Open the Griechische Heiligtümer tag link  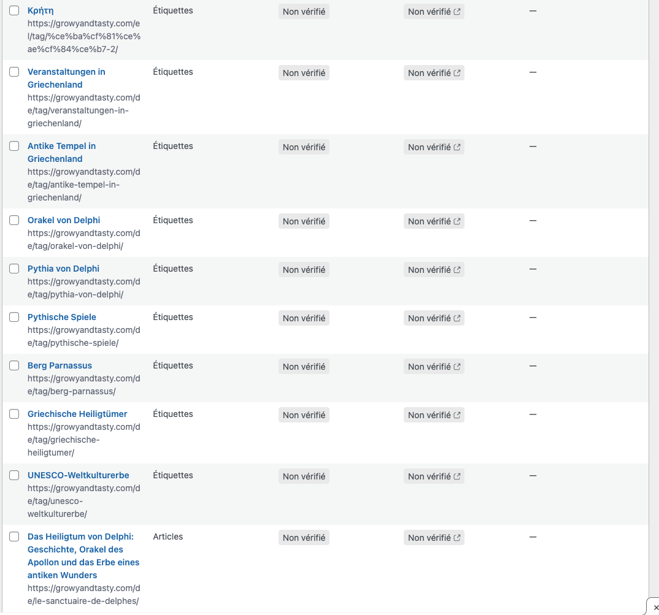pyautogui.click(x=77, y=414)
